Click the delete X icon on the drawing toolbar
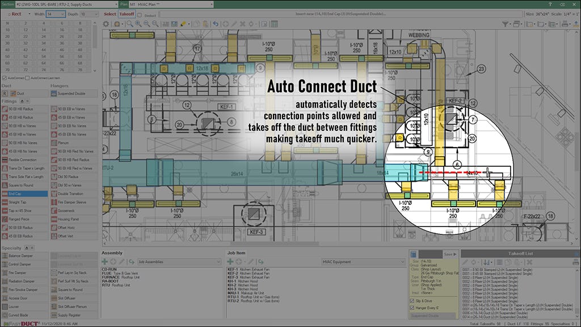Viewport: 581px width, 327px height. (x=242, y=24)
